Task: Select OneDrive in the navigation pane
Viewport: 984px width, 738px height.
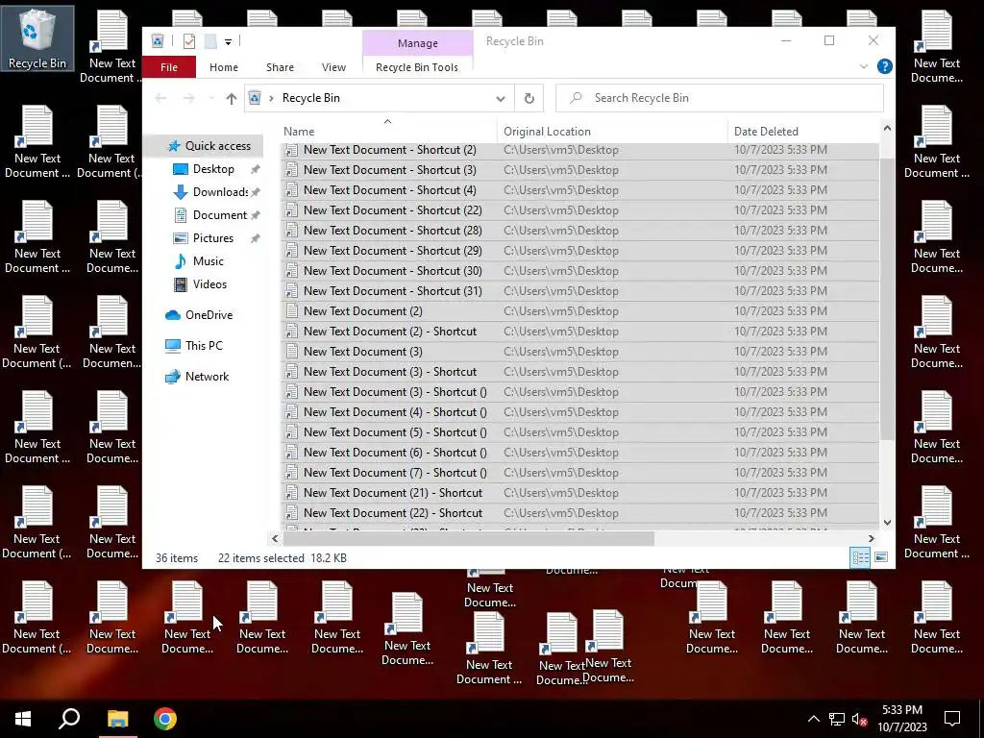Action: coord(209,315)
